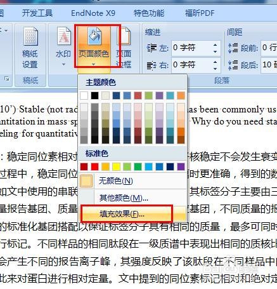277x289 pixels.
Task: Click the 稿纸 group label
Action: click(30, 80)
